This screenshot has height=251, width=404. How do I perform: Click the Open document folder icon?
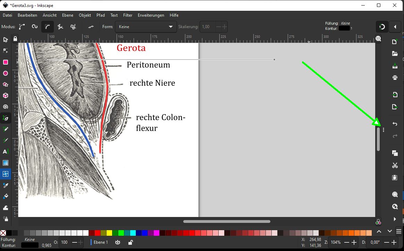click(395, 53)
